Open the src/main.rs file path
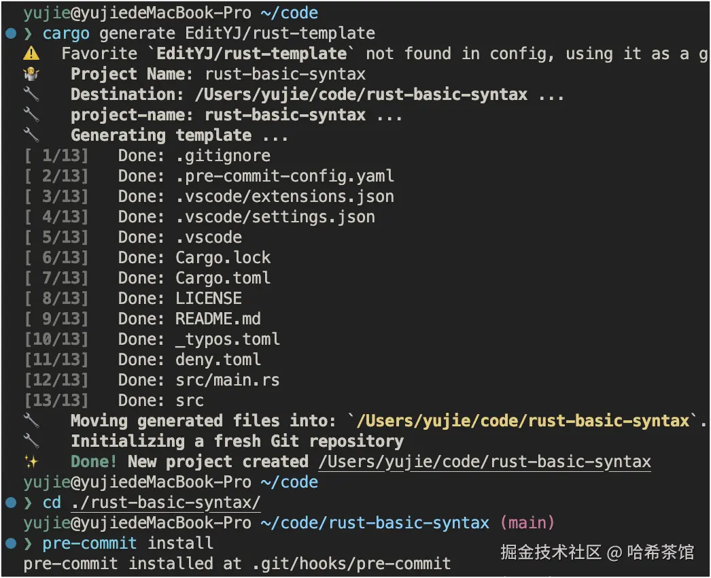This screenshot has height=578, width=711. [x=227, y=380]
